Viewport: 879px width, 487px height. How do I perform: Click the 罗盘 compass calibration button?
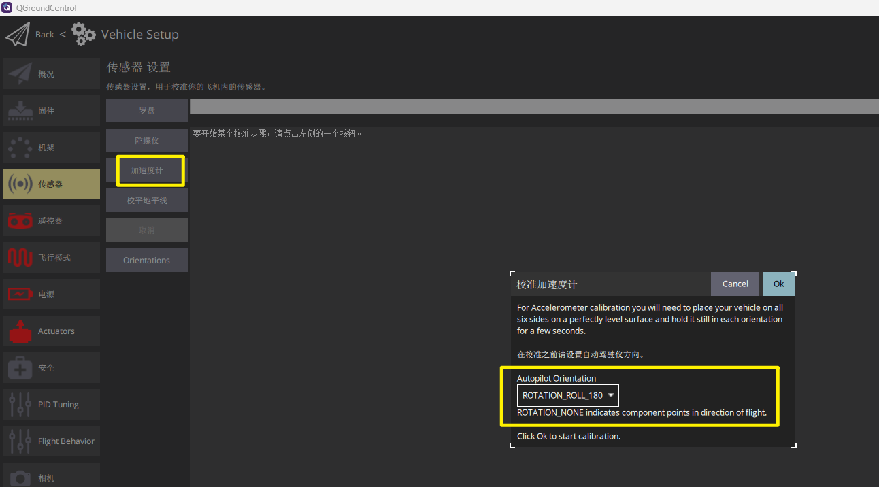[x=146, y=111]
